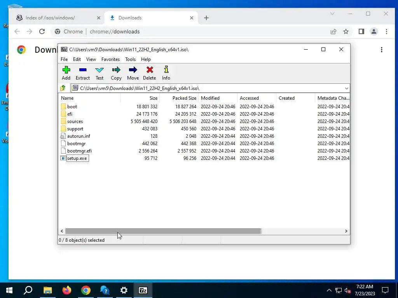The image size is (398, 298).
Task: Open Chrome side panel icon
Action: coord(361,31)
